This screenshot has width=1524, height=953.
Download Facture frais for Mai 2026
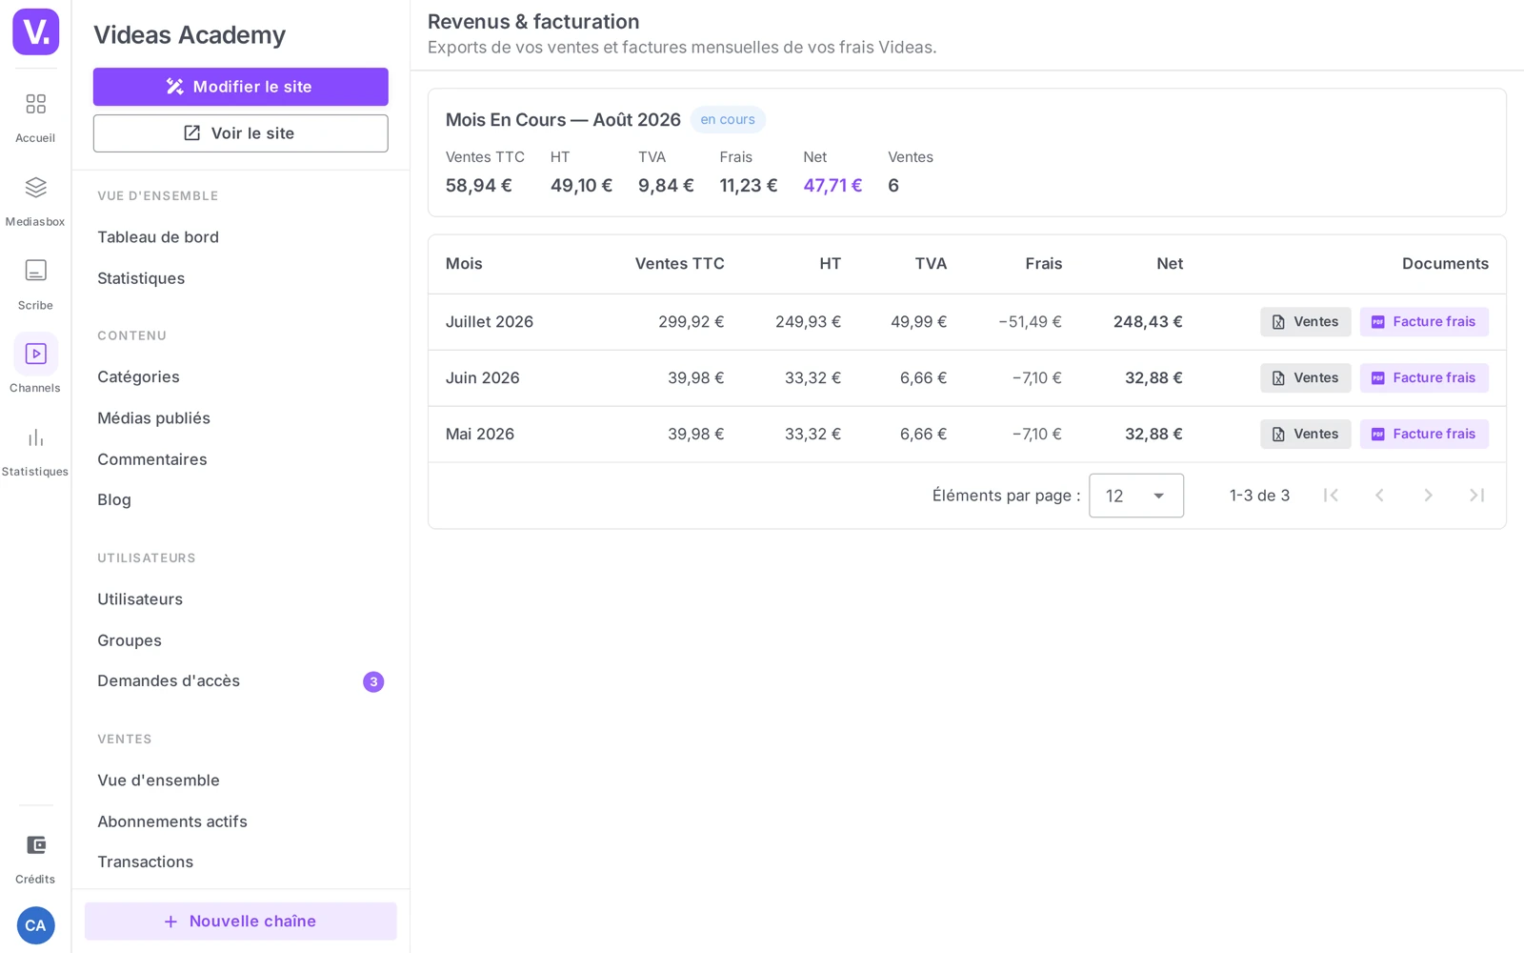[x=1424, y=435]
